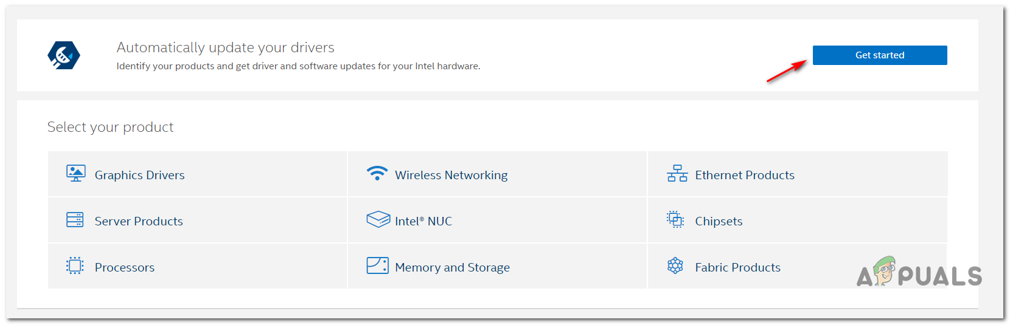Click the Intel NUC box icon
1010x325 pixels.
pyautogui.click(x=378, y=219)
